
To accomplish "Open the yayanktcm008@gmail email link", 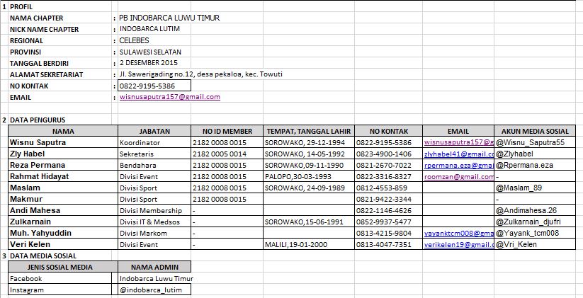I will (x=459, y=234).
